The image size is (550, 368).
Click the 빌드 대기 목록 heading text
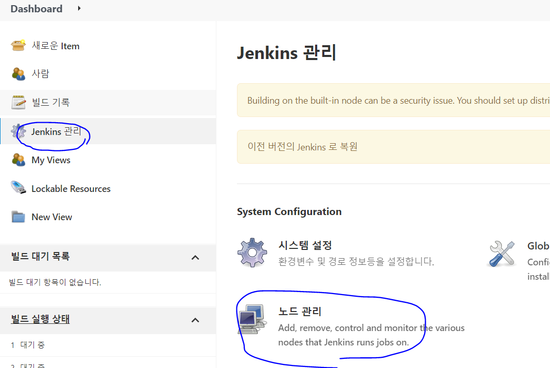click(40, 256)
